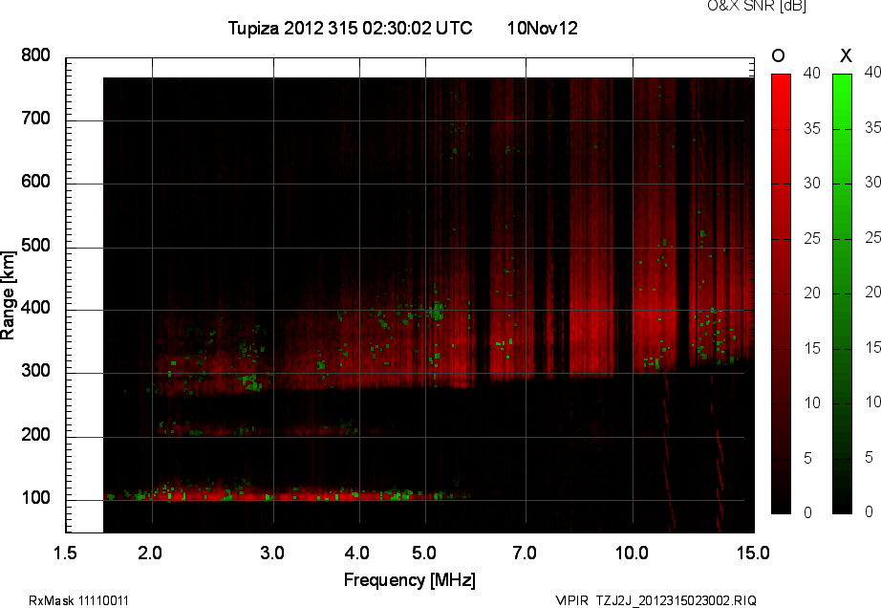The image size is (881, 608).
Task: Click the O colorbar 15 dB label
Action: click(812, 348)
